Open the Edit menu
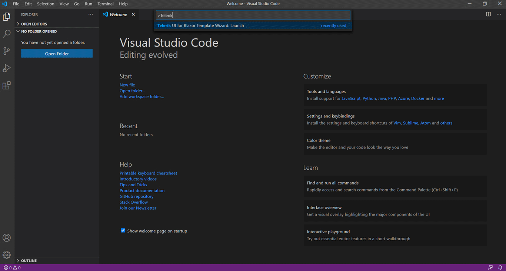The height and width of the screenshot is (271, 506). 28,4
